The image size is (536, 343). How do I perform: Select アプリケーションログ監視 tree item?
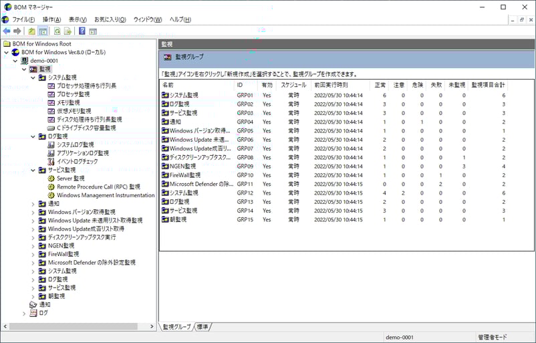point(83,153)
